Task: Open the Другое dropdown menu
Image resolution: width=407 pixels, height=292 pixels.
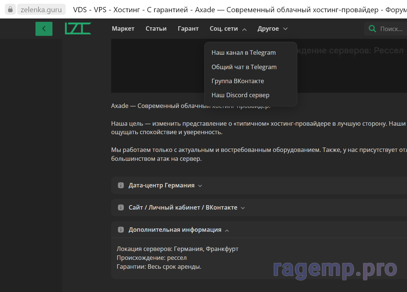Action: [272, 29]
